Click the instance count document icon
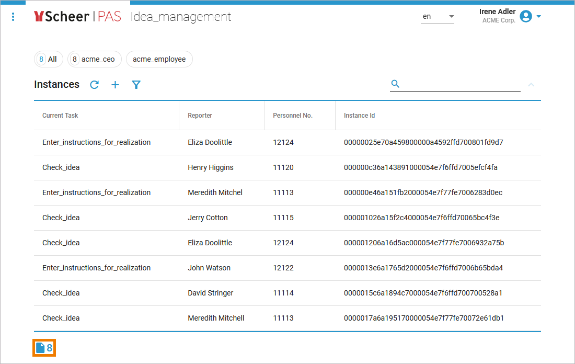This screenshot has height=364, width=575. [40, 348]
